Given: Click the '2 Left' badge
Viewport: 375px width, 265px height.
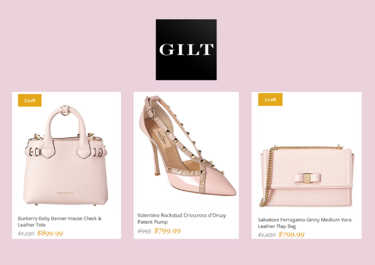Looking at the screenshot, I should point(30,100).
